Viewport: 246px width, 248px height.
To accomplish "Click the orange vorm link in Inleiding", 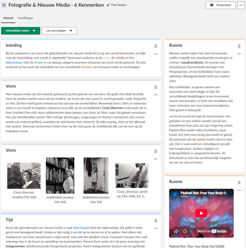I will point(106,58).
